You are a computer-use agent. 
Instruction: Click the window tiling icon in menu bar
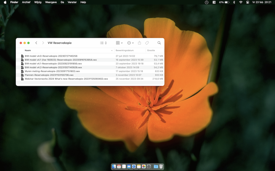tap(214, 2)
